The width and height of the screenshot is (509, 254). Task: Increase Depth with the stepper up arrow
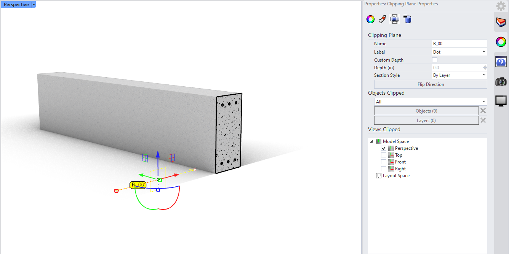pyautogui.click(x=485, y=66)
